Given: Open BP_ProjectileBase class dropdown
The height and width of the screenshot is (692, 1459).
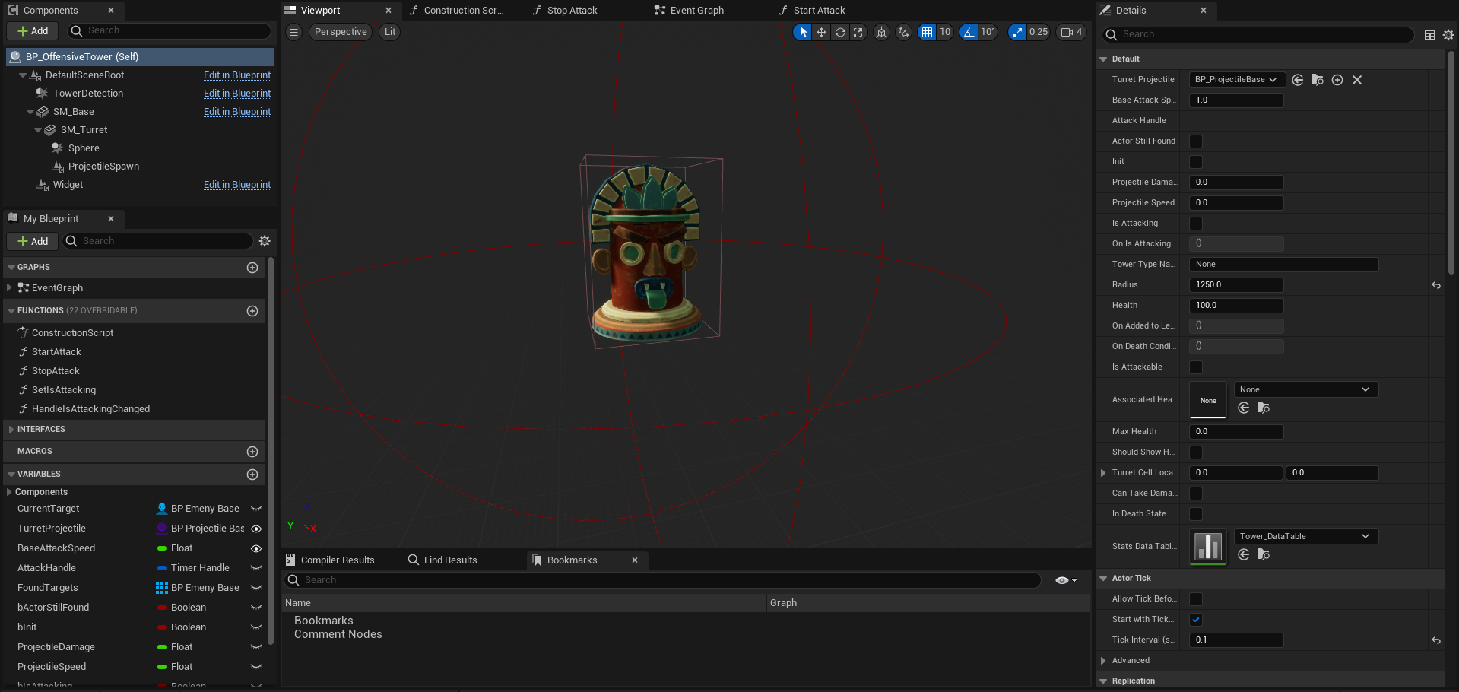Looking at the screenshot, I should pos(1236,80).
